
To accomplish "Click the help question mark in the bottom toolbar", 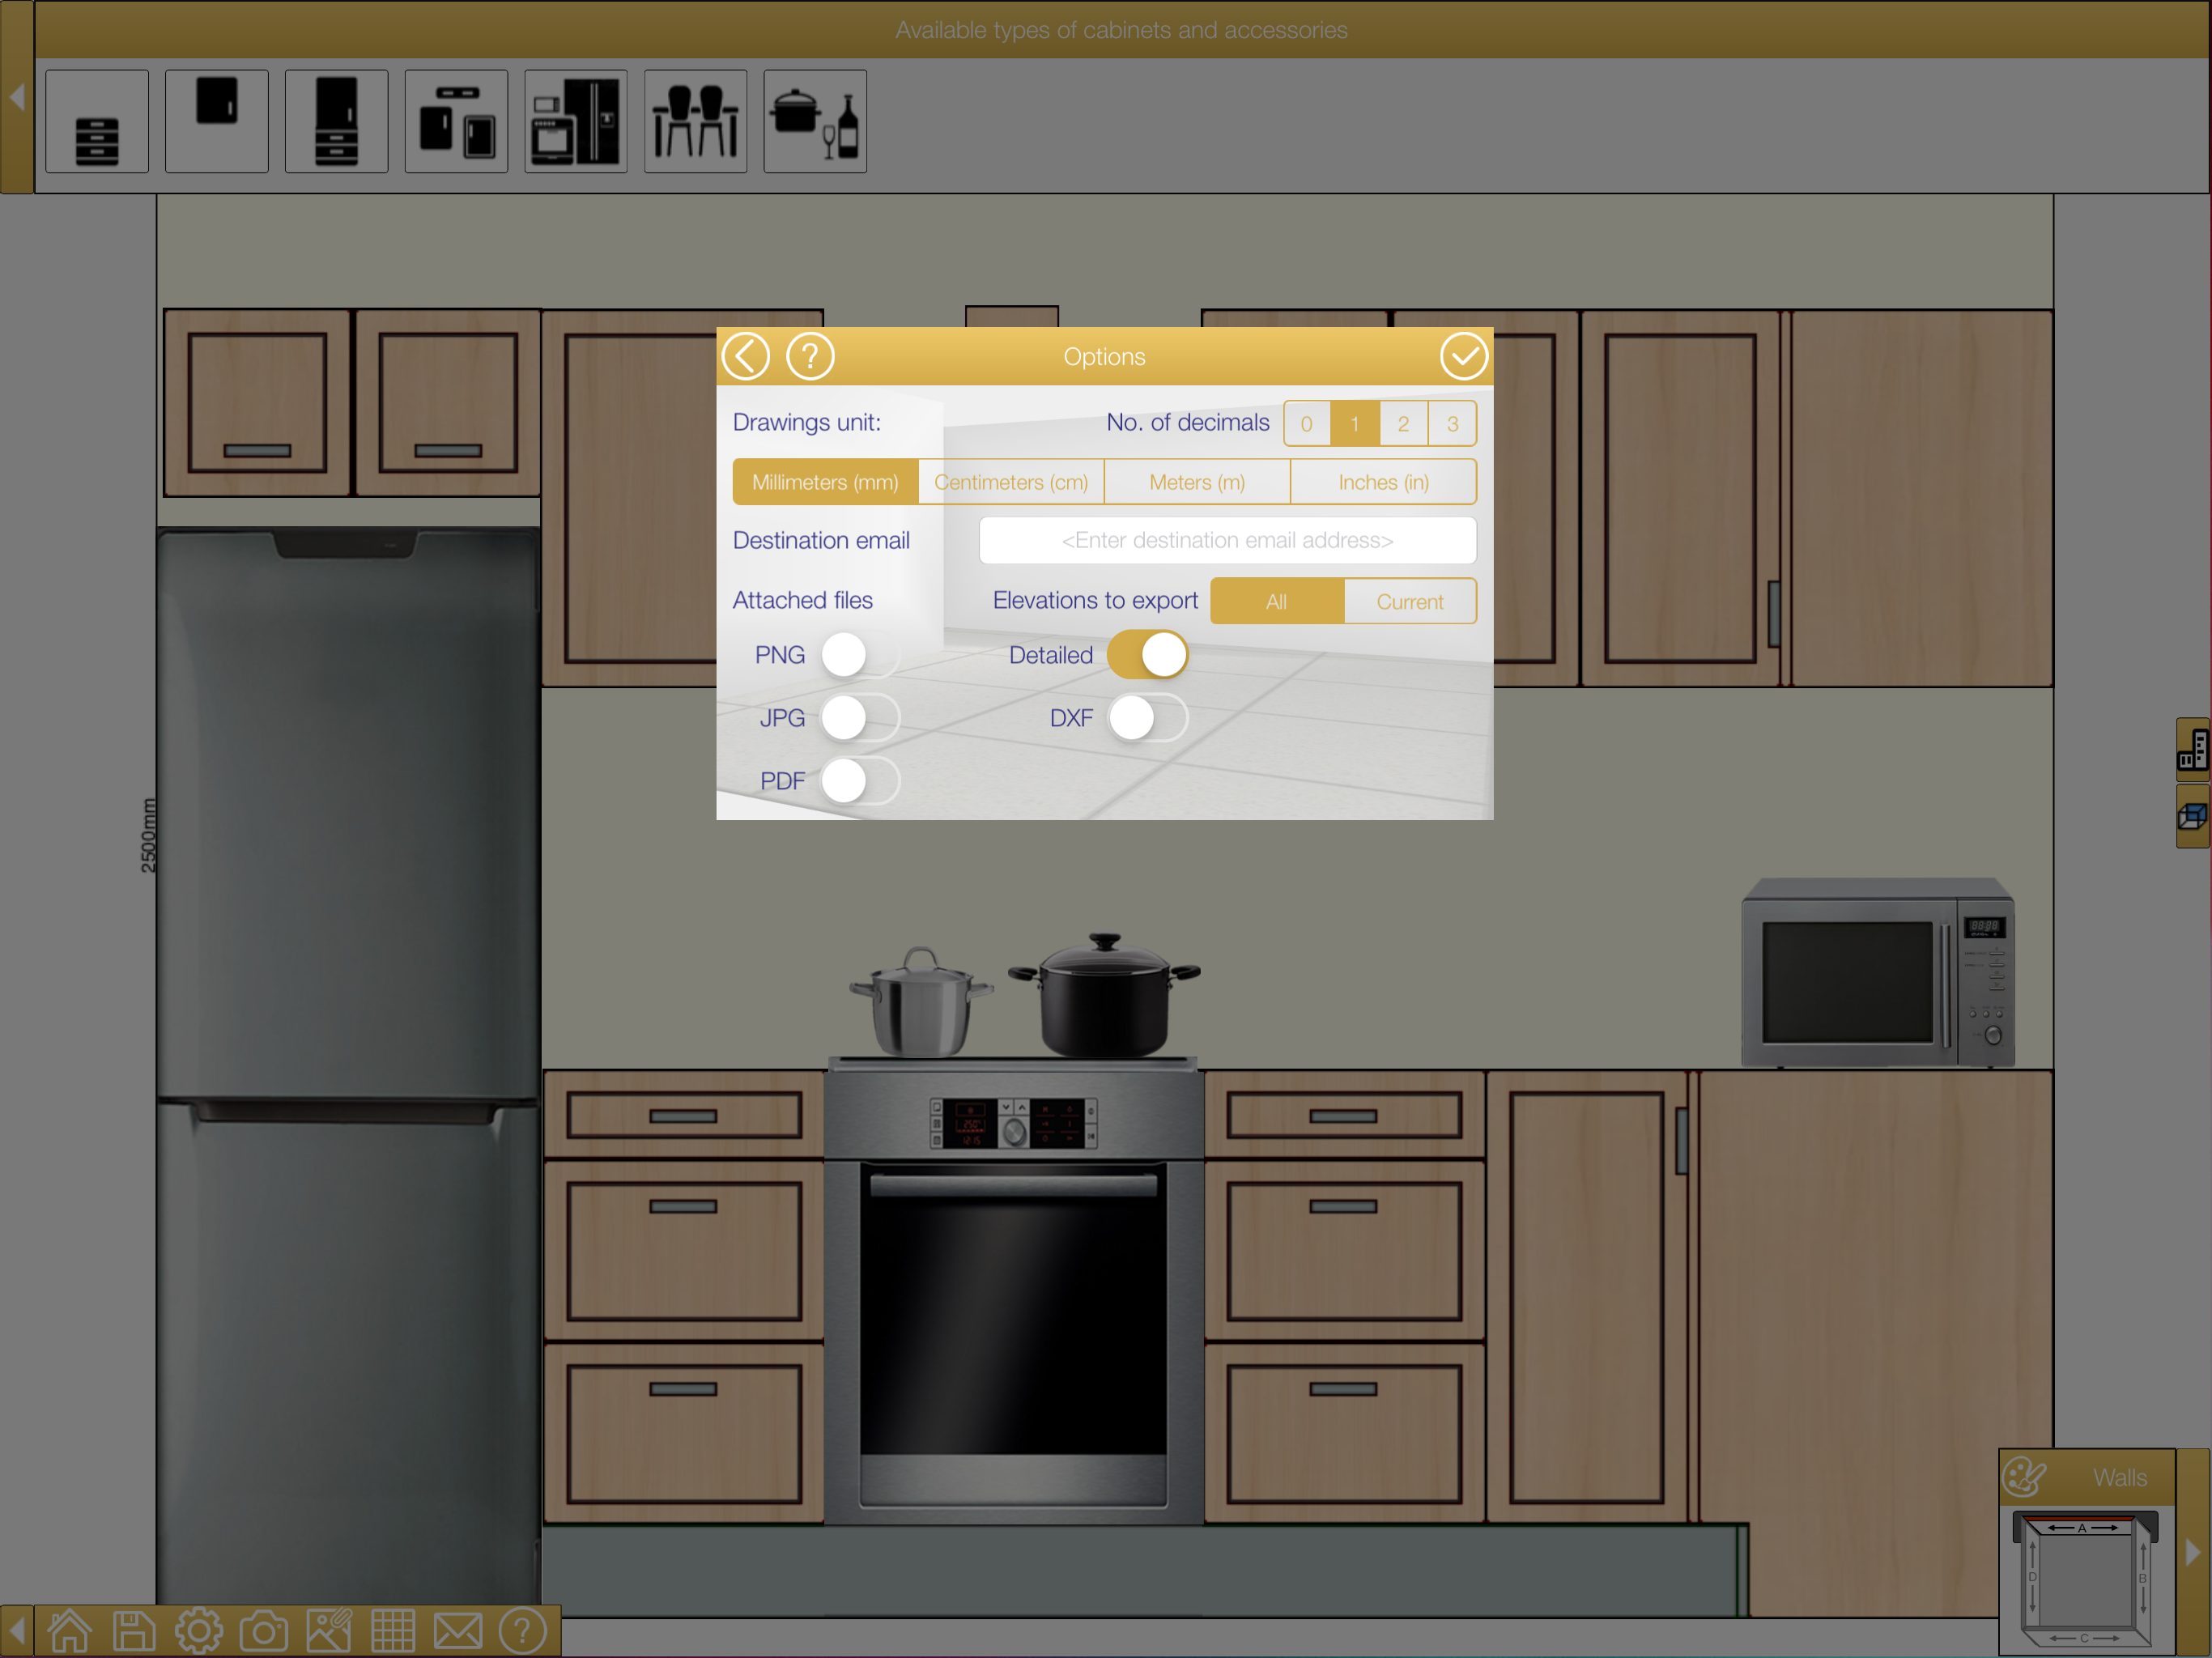I will click(522, 1631).
